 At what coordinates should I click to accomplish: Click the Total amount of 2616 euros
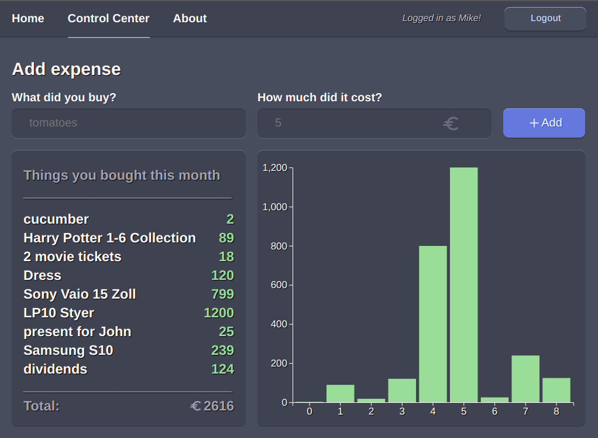pos(212,406)
